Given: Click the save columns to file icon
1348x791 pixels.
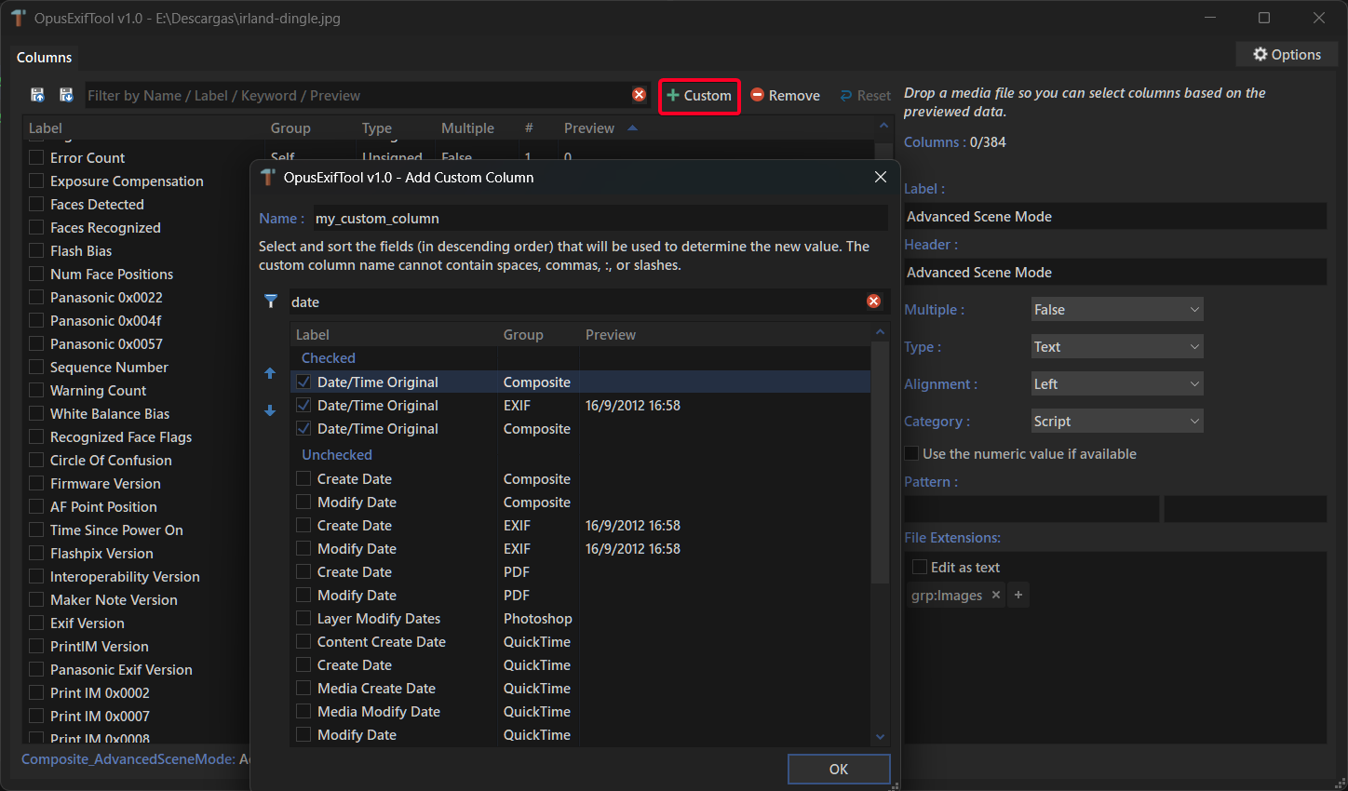Looking at the screenshot, I should [x=37, y=95].
